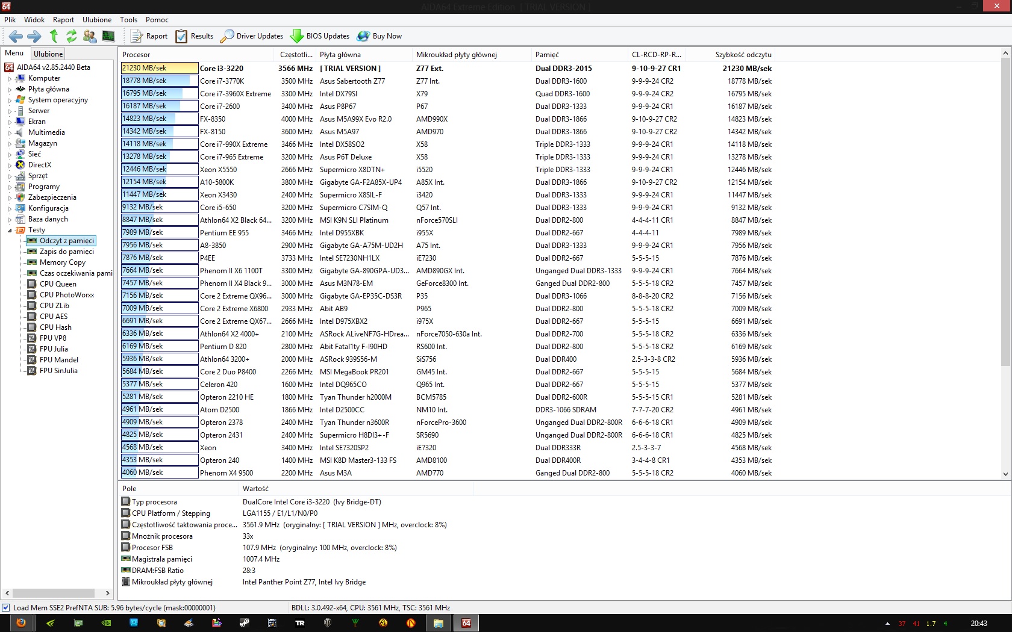Image resolution: width=1012 pixels, height=632 pixels.
Task: Select the Core i7-3770K result row
Action: (446, 81)
